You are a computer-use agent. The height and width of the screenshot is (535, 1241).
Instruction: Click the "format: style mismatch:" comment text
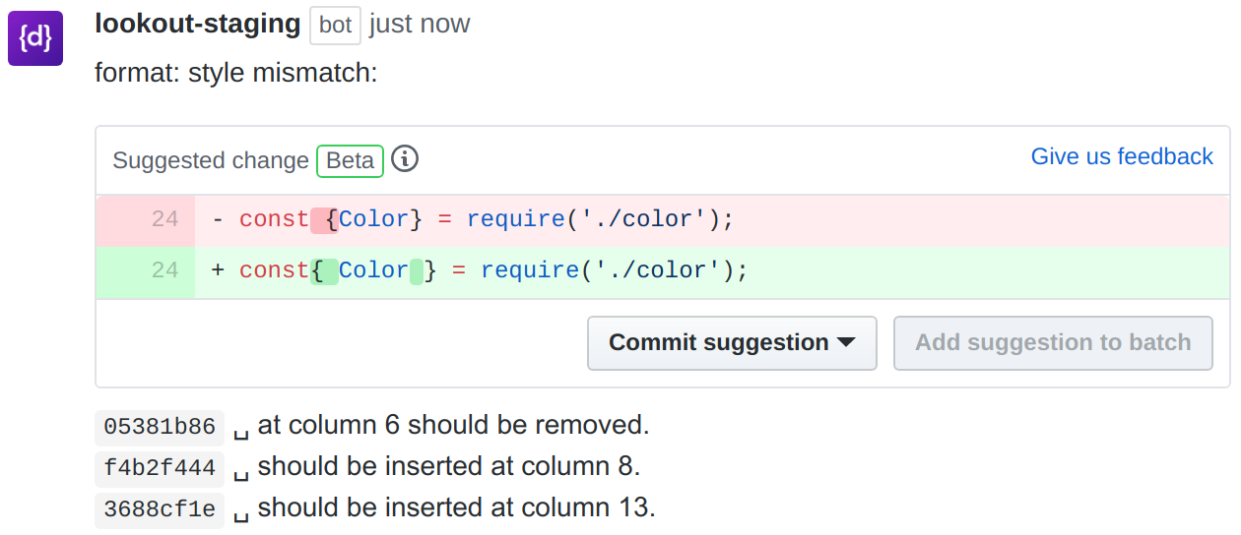point(236,73)
